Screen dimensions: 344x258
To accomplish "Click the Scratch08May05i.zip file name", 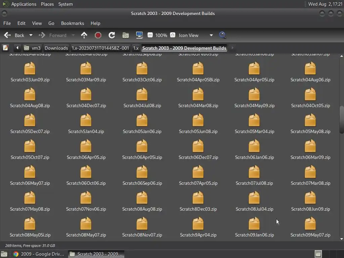I will coord(30,235).
